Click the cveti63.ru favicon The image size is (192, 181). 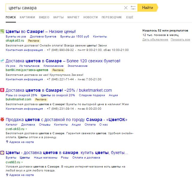coord(2,153)
